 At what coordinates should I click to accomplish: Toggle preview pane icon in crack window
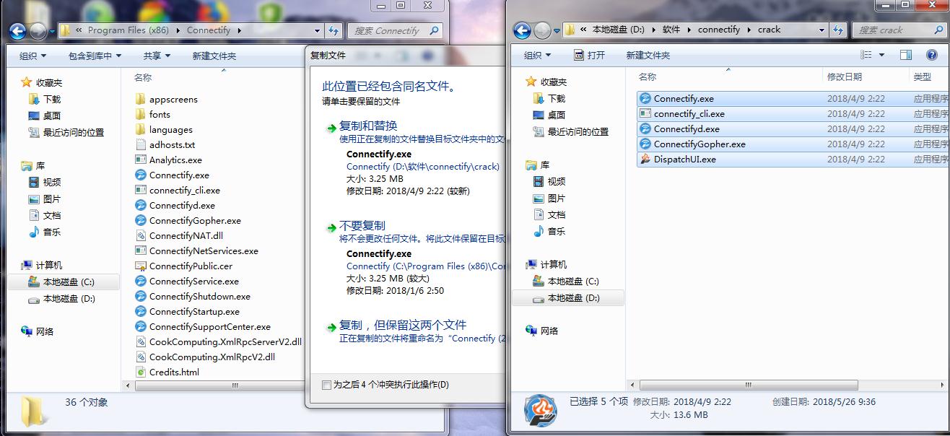(907, 55)
